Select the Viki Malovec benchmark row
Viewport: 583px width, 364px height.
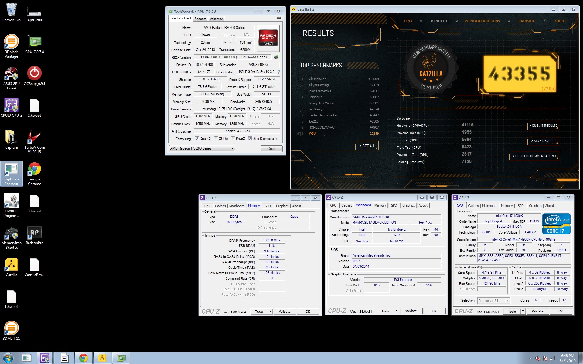tap(340, 79)
